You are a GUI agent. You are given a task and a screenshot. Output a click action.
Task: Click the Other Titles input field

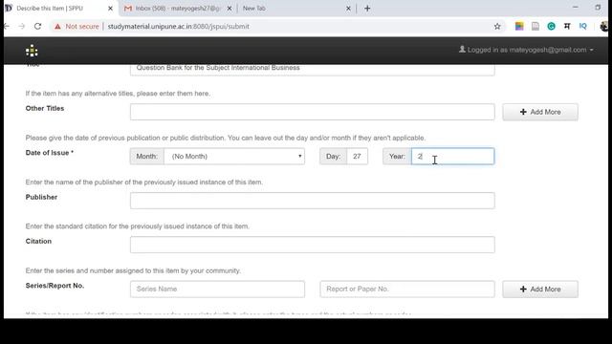click(313, 112)
